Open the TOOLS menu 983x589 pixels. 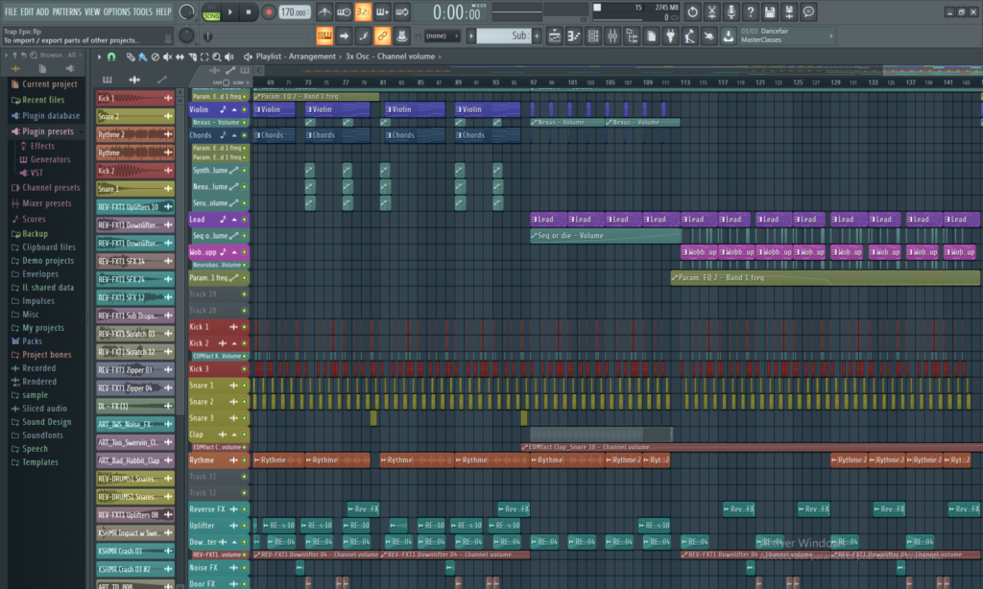click(x=142, y=12)
